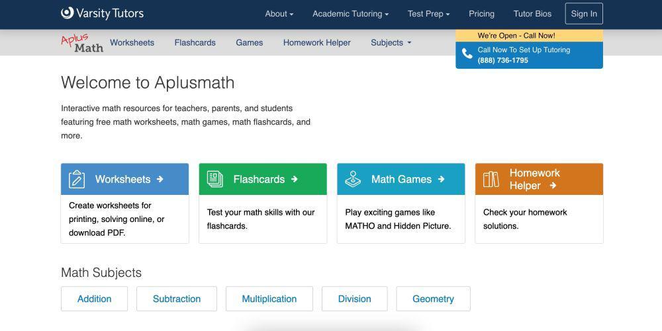This screenshot has height=331, width=662.
Task: Select the Multiplication subject link
Action: point(269,299)
